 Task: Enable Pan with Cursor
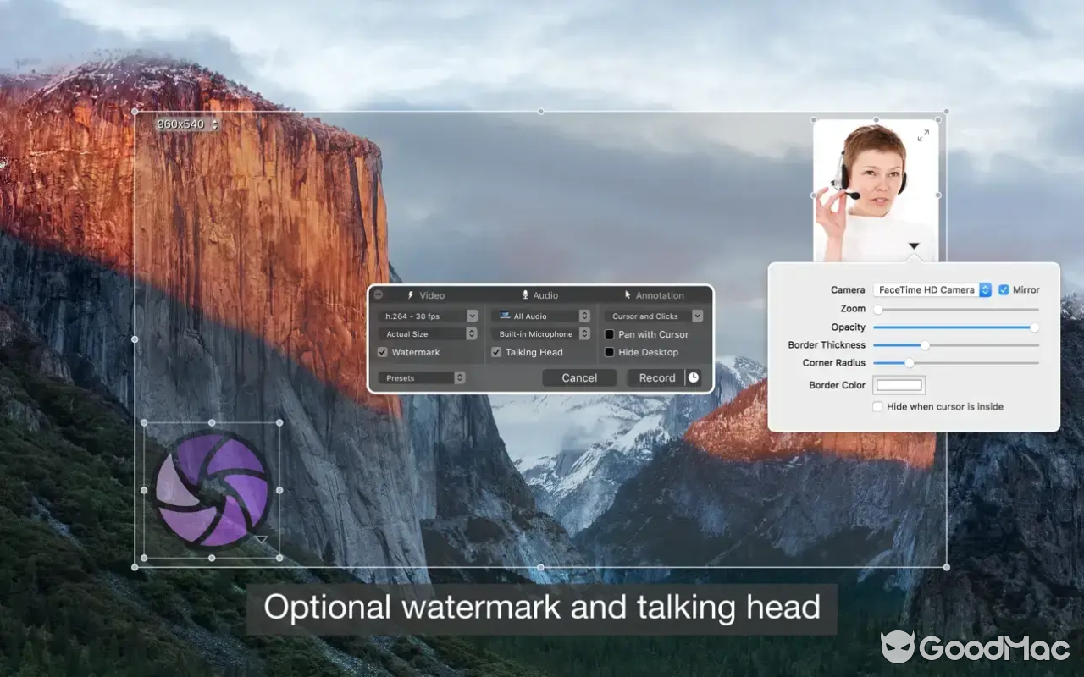tap(608, 334)
